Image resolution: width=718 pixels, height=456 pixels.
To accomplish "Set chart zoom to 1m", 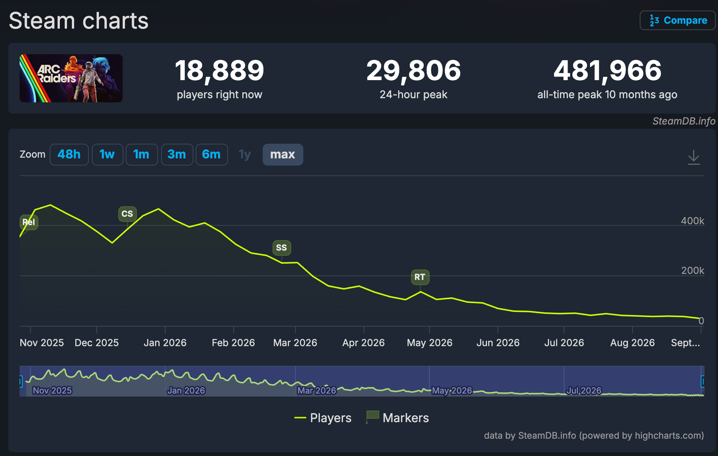I will tap(141, 154).
